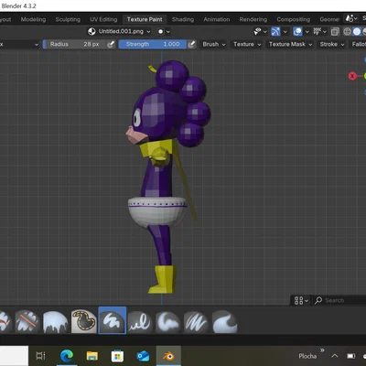Open the Animation workspace tab
Image resolution: width=366 pixels, height=366 pixels.
217,19
